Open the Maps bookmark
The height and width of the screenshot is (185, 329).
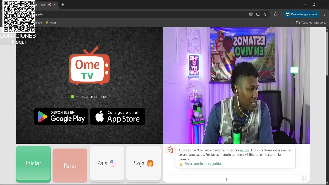click(x=51, y=23)
